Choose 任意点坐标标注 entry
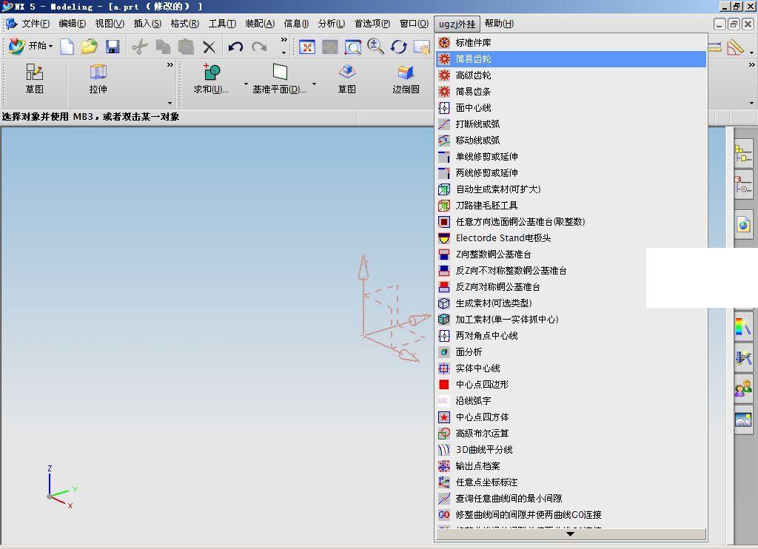Image resolution: width=758 pixels, height=549 pixels. (571, 482)
